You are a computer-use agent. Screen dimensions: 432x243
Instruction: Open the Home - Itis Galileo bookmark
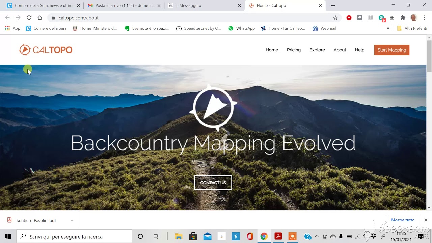(x=283, y=28)
